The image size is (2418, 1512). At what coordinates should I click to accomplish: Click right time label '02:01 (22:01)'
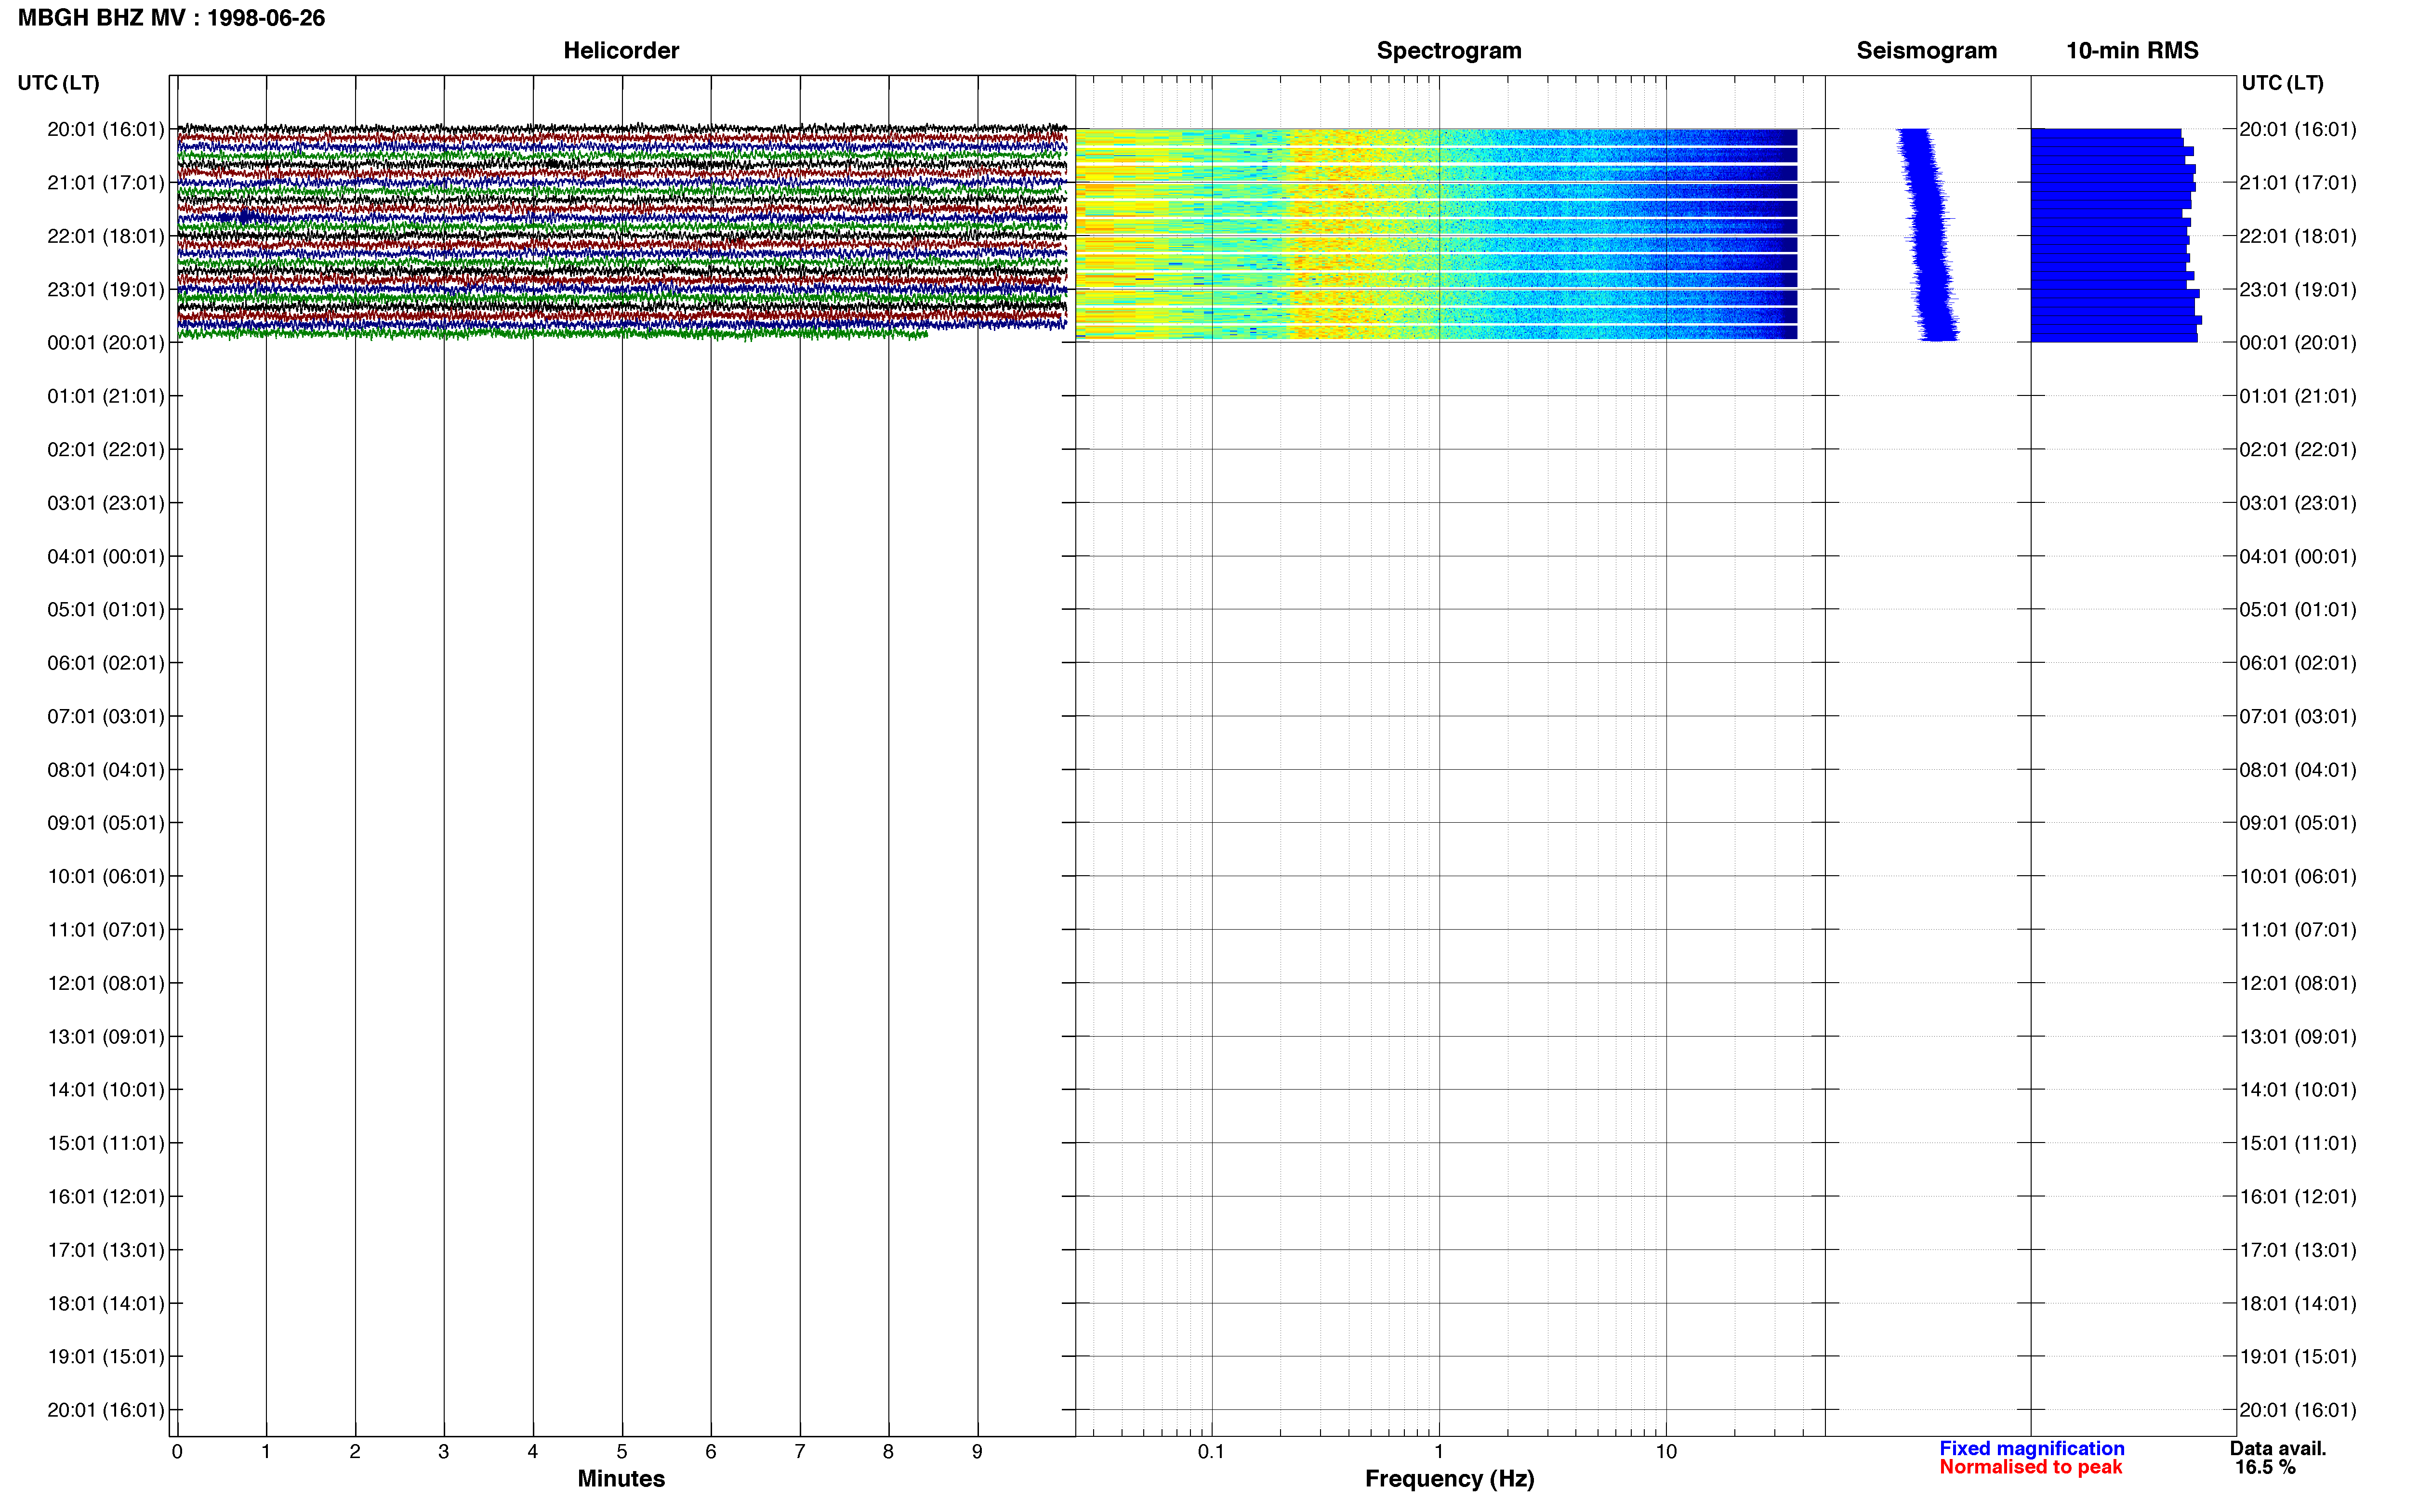coord(2298,449)
